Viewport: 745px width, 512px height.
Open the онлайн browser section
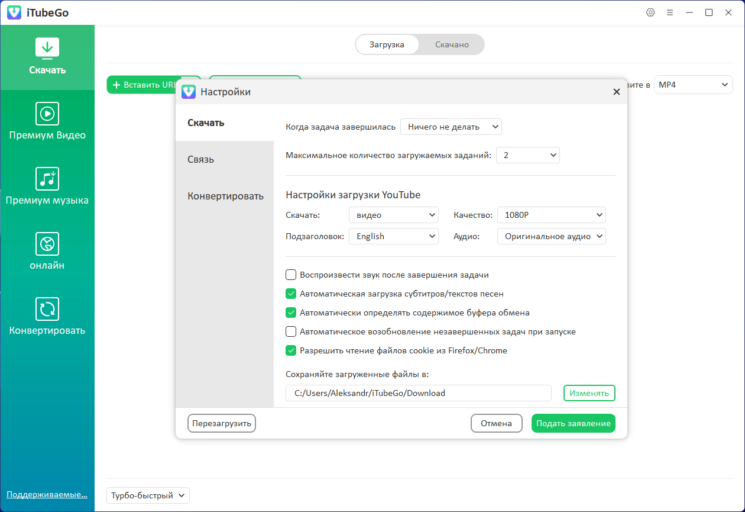pyautogui.click(x=47, y=253)
